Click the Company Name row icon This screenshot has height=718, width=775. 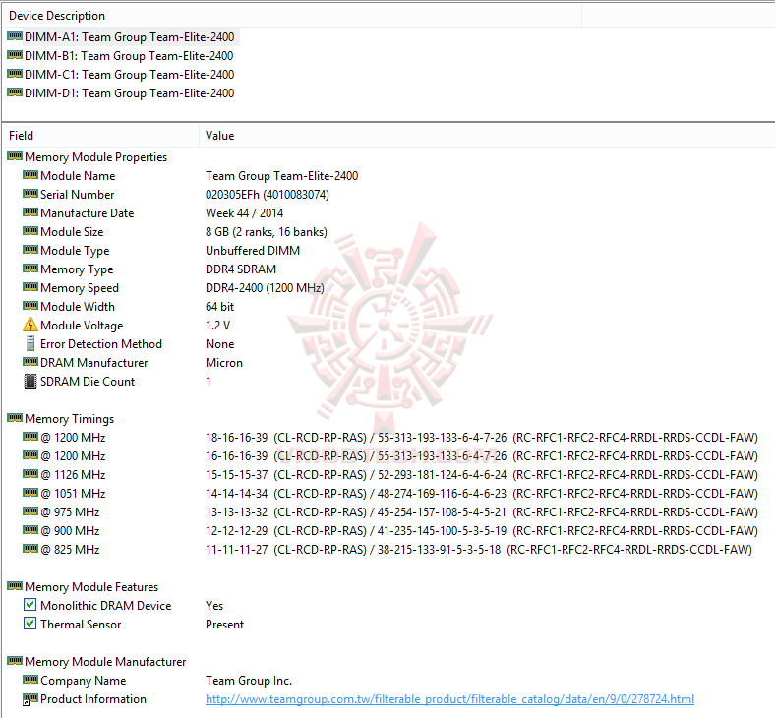[x=30, y=680]
